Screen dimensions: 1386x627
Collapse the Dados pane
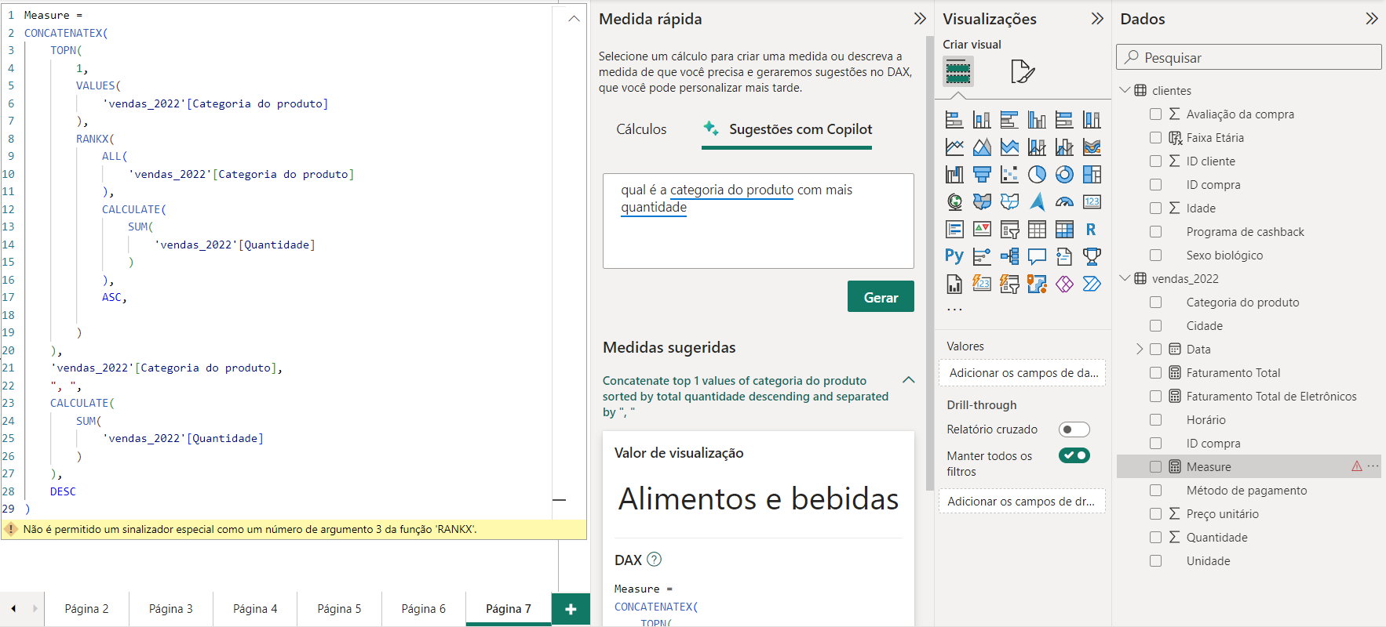tap(1371, 19)
